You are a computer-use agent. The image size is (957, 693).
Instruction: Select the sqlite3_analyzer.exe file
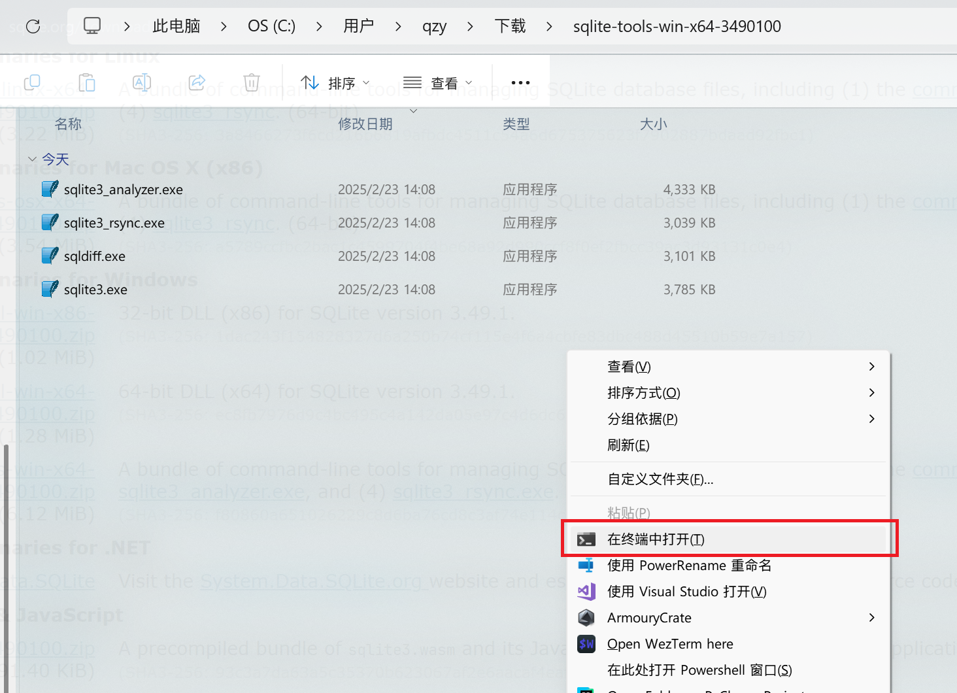pyautogui.click(x=123, y=190)
